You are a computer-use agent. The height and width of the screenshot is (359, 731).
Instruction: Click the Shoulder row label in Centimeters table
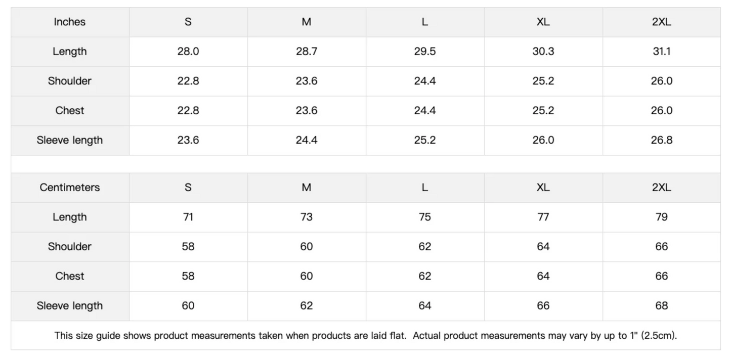[70, 246]
